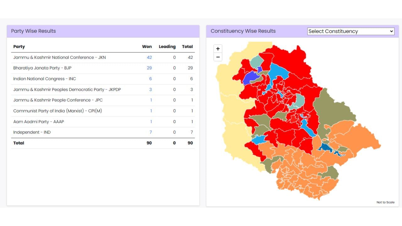Select Jammu & Kashmir People Conference text

coord(58,100)
